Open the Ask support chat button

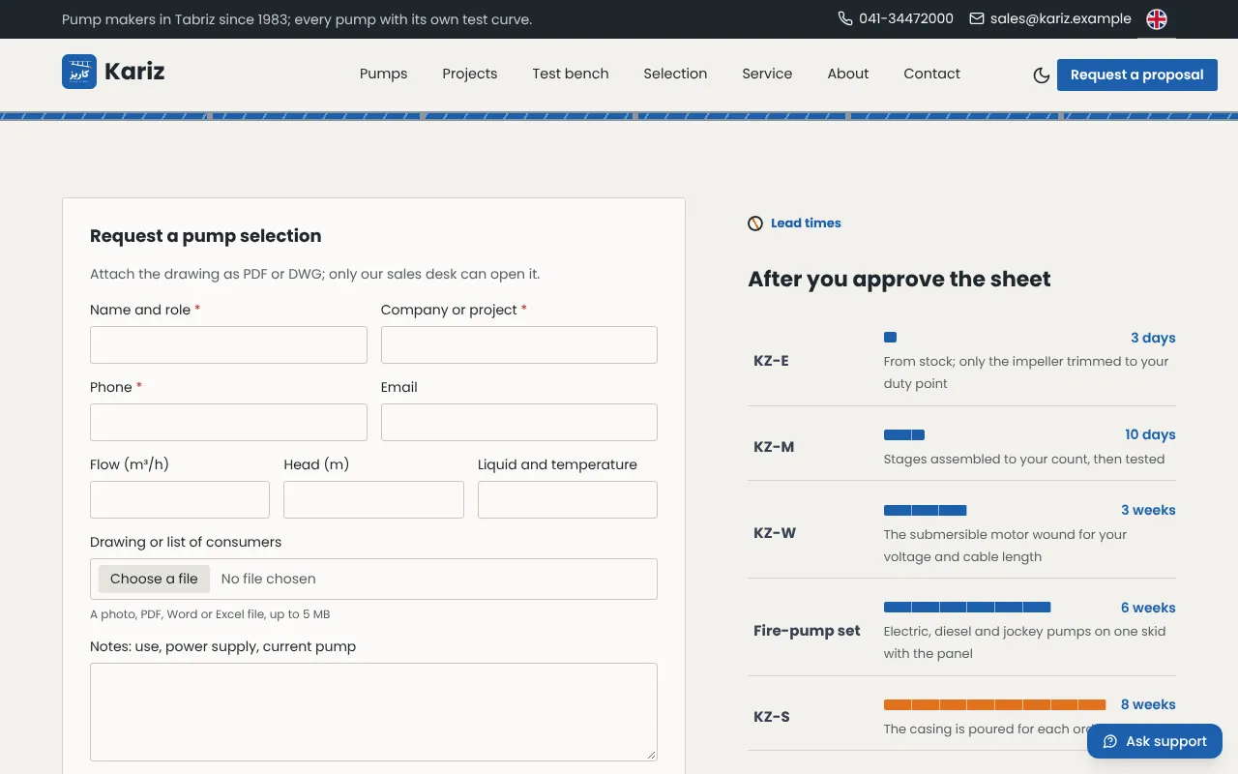click(1155, 741)
